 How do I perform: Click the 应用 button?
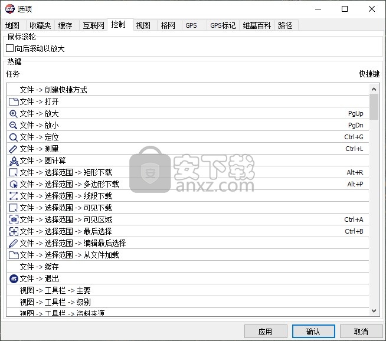266,332
